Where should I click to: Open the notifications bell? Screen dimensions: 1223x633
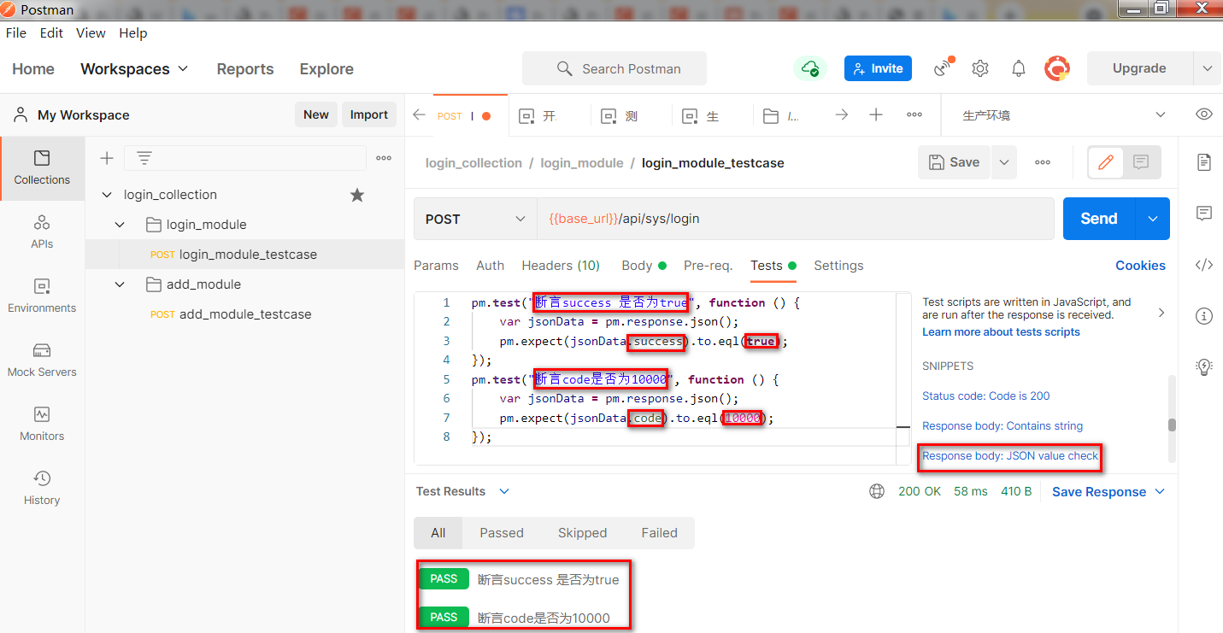[x=1019, y=68]
